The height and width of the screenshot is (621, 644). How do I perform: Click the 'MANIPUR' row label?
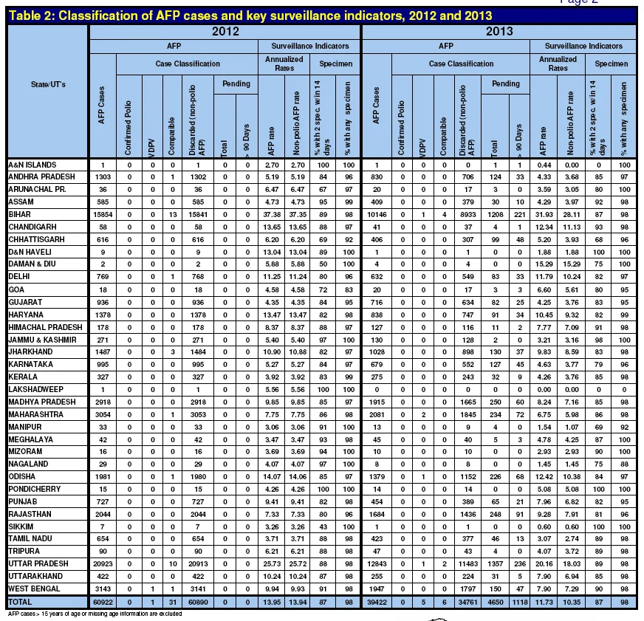24,427
